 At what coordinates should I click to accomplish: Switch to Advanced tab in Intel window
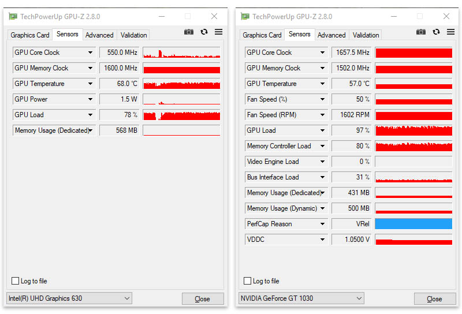click(x=99, y=35)
